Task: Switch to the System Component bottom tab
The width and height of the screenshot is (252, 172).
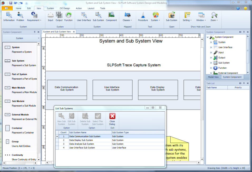Action: [x=232, y=77]
